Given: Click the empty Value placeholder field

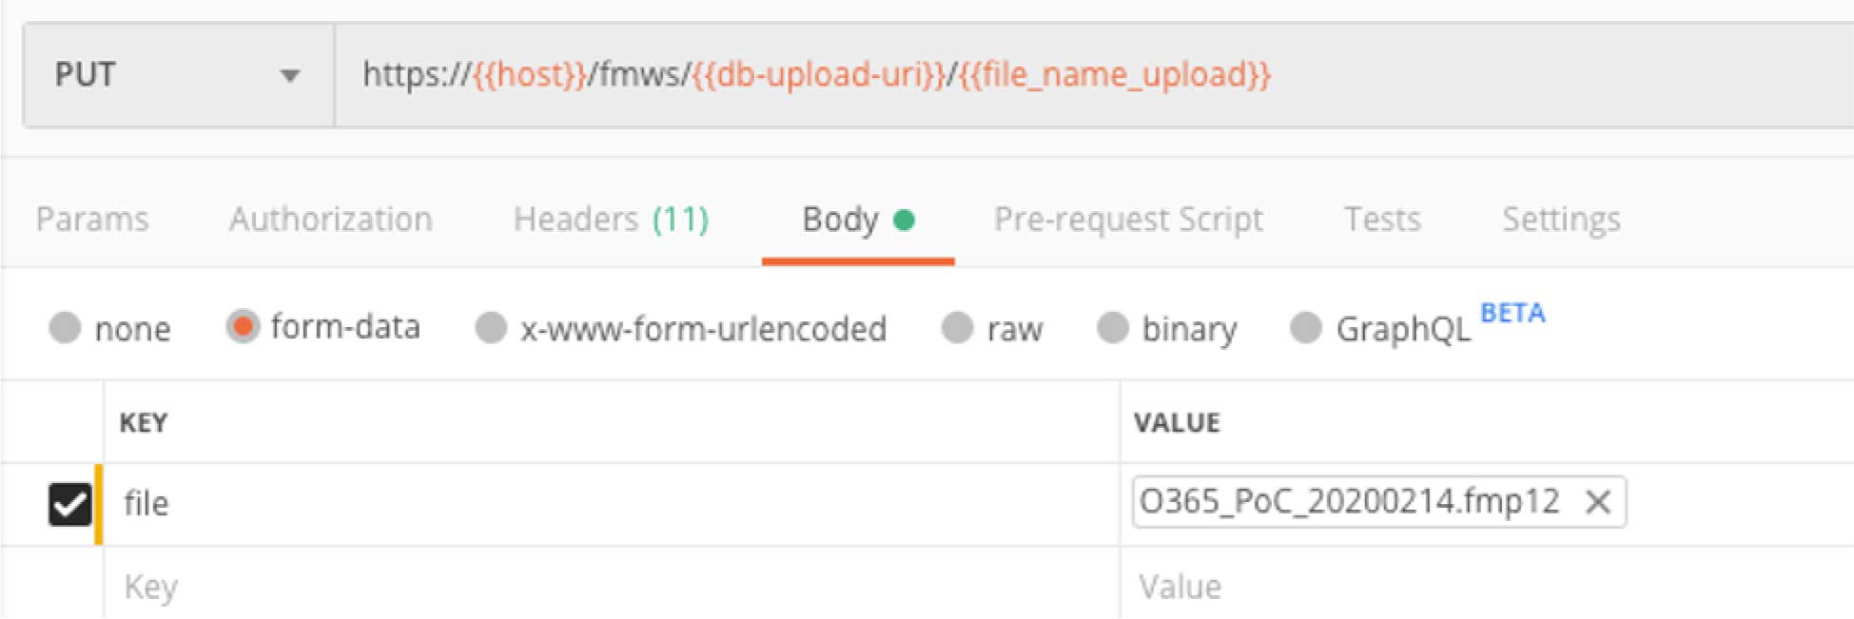Looking at the screenshot, I should point(1487,586).
